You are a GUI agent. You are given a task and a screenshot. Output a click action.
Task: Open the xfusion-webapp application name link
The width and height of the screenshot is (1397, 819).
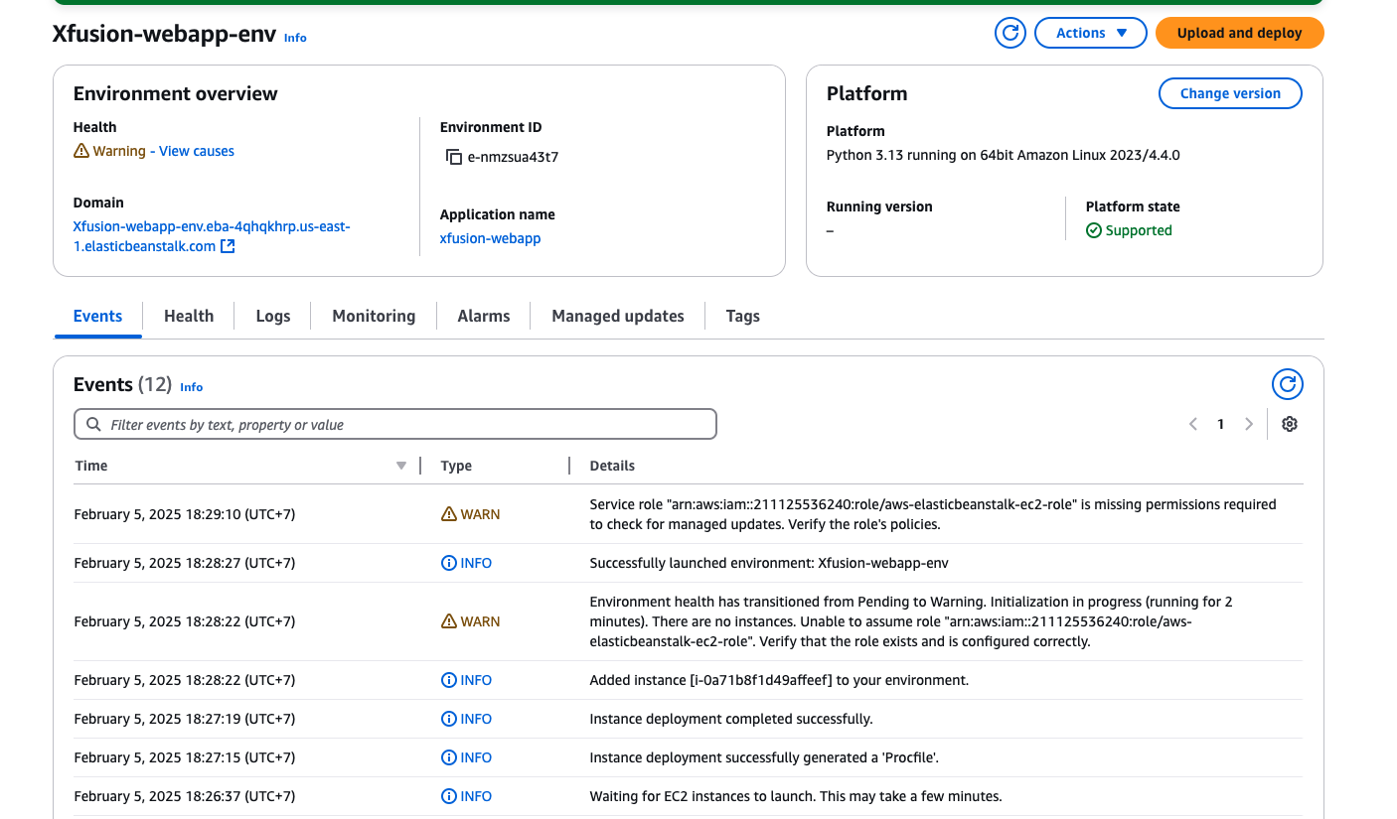[490, 238]
